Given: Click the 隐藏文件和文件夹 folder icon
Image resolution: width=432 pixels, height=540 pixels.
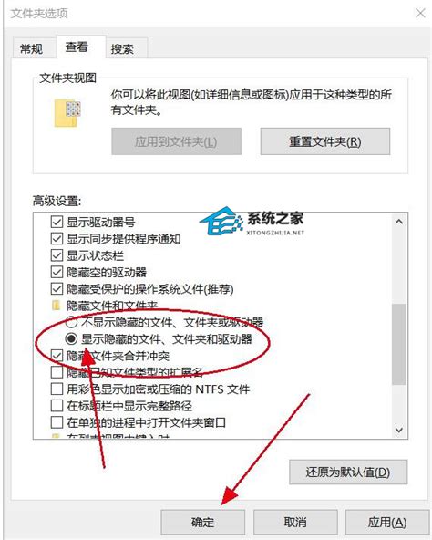Looking at the screenshot, I should [57, 306].
